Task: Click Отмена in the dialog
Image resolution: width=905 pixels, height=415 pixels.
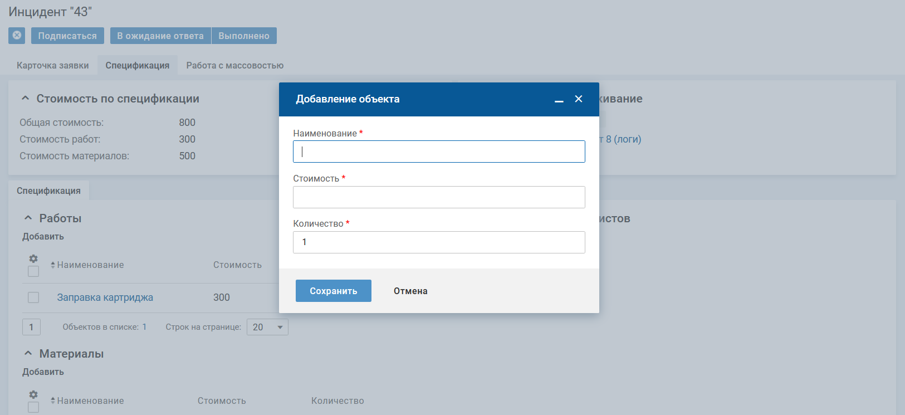Action: [x=410, y=291]
